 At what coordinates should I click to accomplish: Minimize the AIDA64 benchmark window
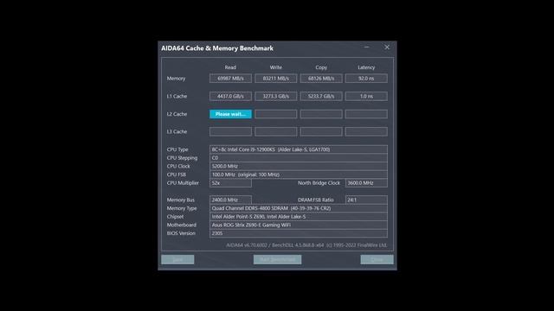[x=367, y=47]
